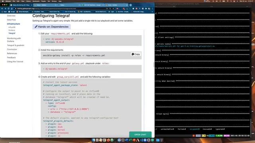Click the galaxy.yml inline code
The image size is (255, 143).
pos(78,64)
